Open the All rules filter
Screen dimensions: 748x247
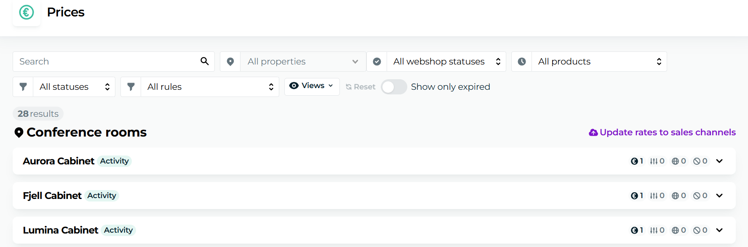pos(210,87)
